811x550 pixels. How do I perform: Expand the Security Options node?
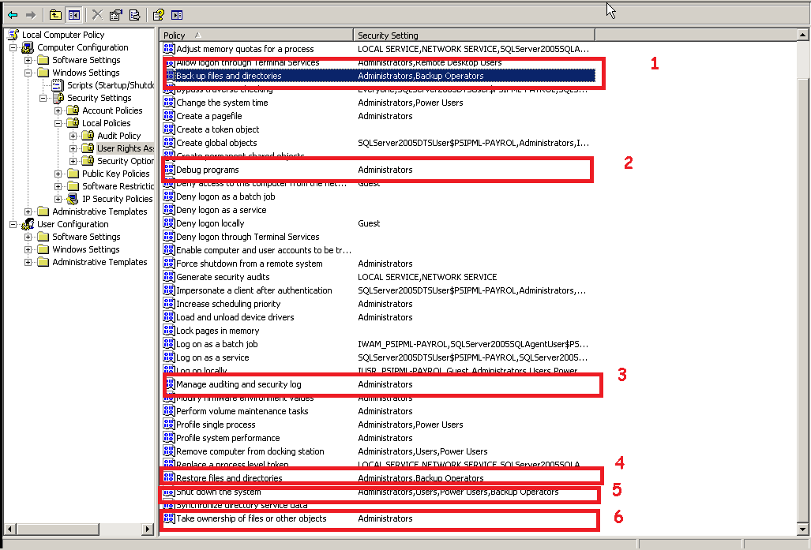coord(73,161)
